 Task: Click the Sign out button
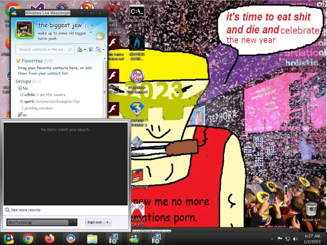click(95, 222)
